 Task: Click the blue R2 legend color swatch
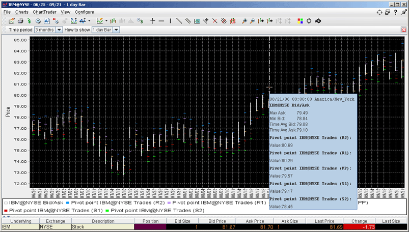(68, 202)
